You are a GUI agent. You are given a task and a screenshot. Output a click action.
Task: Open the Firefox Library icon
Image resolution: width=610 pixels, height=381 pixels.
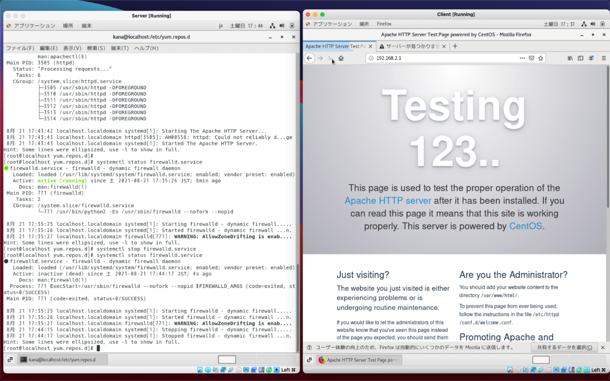(570, 58)
